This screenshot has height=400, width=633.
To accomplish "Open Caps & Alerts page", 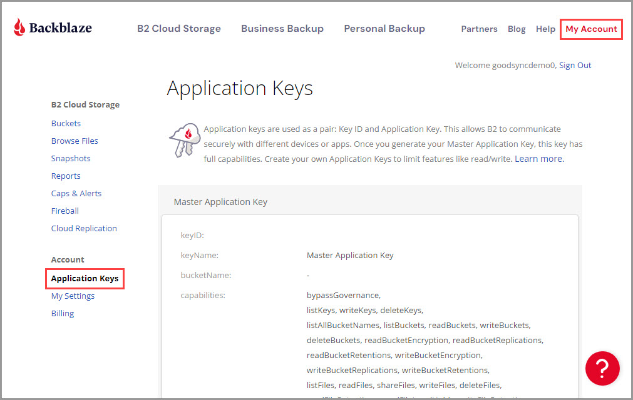I will (76, 193).
